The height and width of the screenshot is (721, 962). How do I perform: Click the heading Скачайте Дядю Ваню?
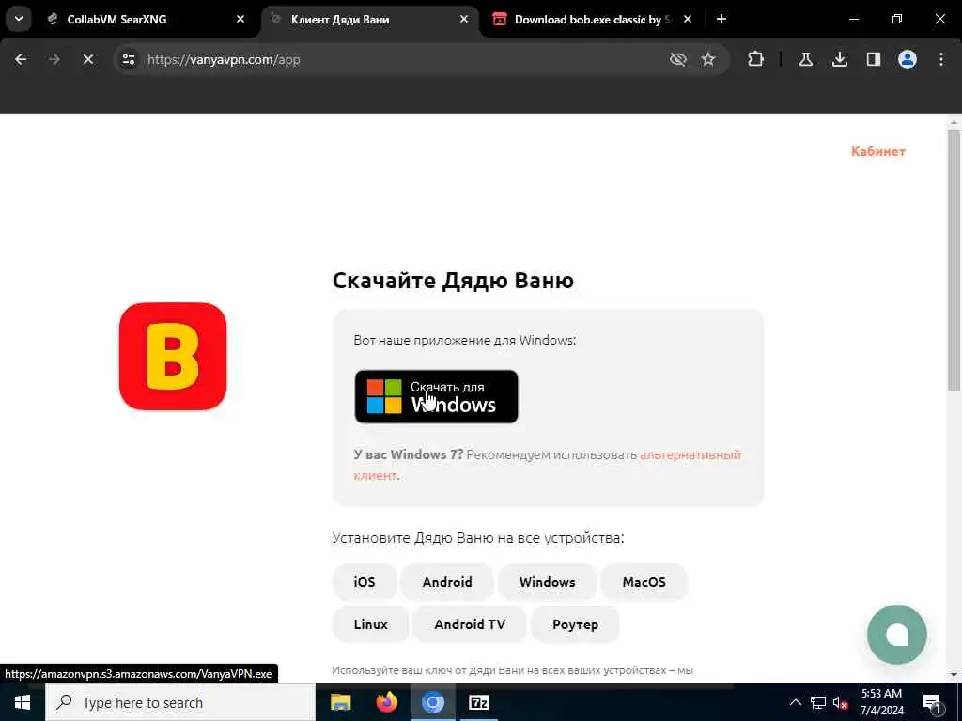coord(453,280)
